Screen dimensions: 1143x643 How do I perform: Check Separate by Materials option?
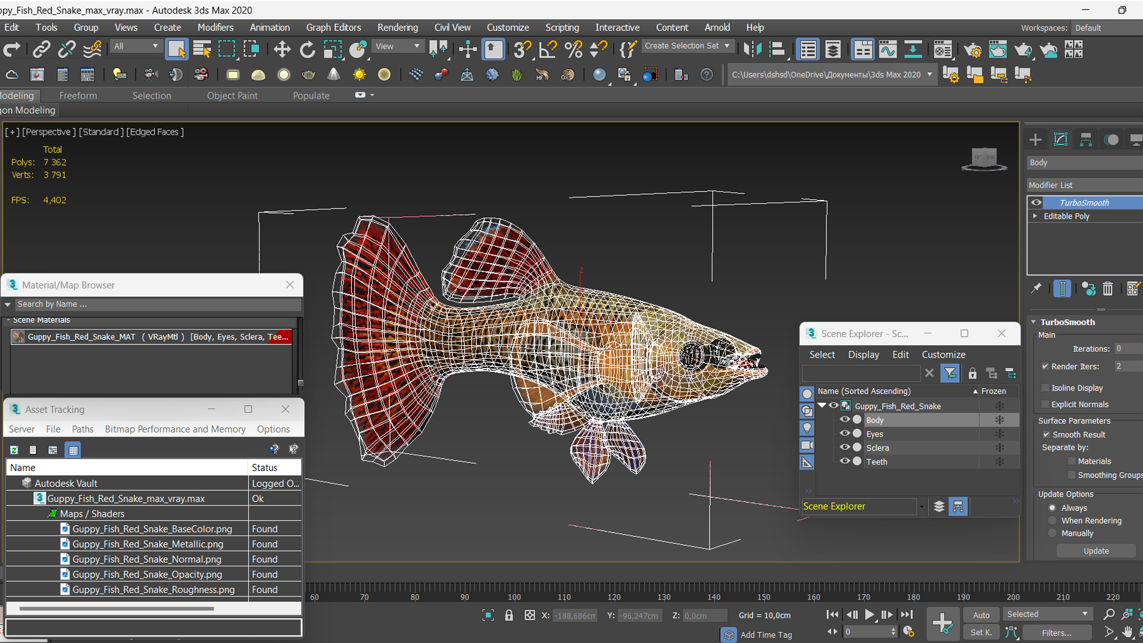(x=1072, y=461)
